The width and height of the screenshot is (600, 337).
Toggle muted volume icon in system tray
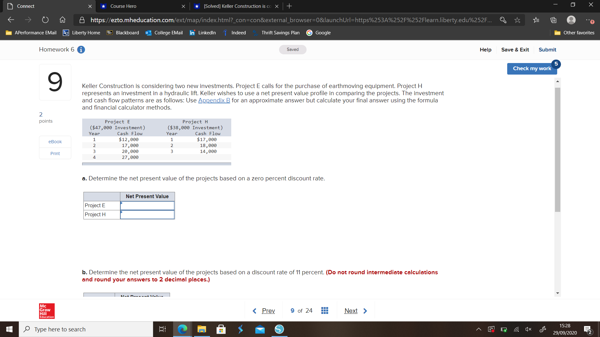(x=528, y=329)
